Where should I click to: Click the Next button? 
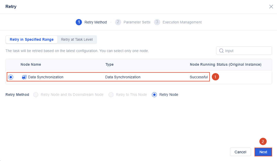pyautogui.click(x=263, y=152)
